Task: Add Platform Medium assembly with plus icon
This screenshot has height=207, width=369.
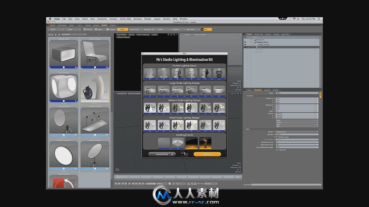Action: coord(107,67)
